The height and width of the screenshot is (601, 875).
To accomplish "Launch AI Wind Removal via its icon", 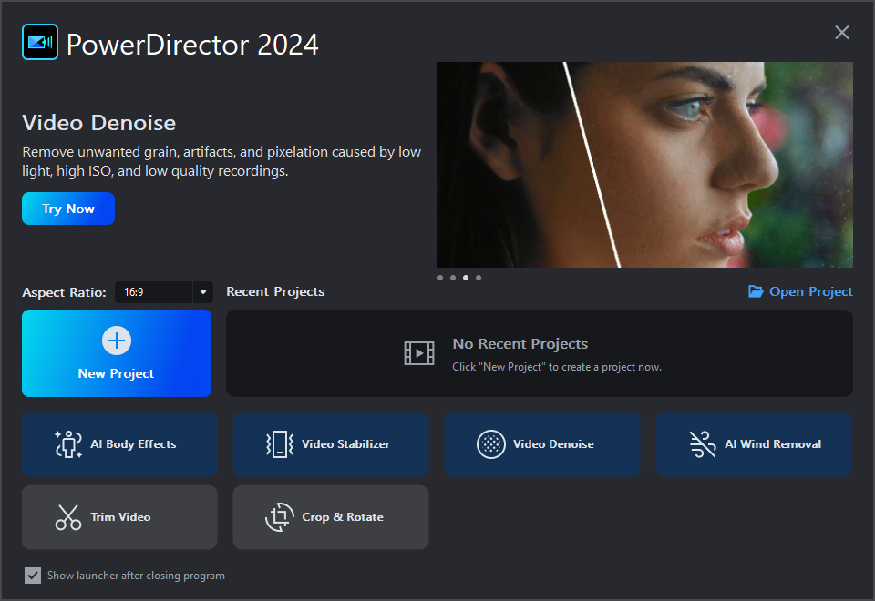I will click(703, 444).
